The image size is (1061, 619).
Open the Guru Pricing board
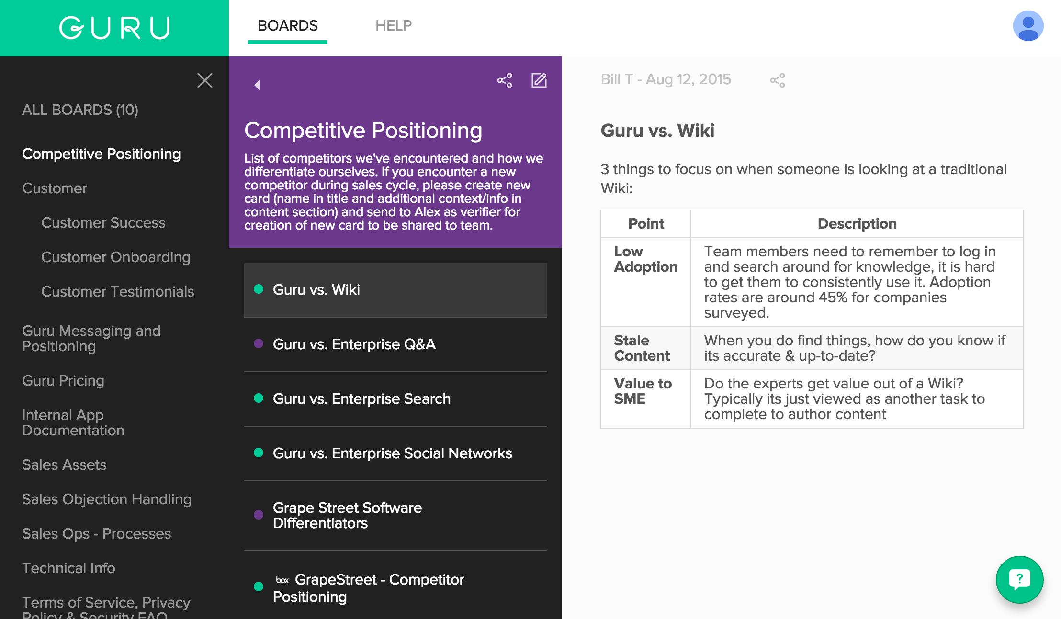click(x=63, y=381)
